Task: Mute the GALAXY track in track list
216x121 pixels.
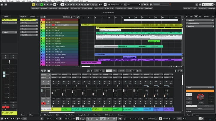Action: click(47, 30)
